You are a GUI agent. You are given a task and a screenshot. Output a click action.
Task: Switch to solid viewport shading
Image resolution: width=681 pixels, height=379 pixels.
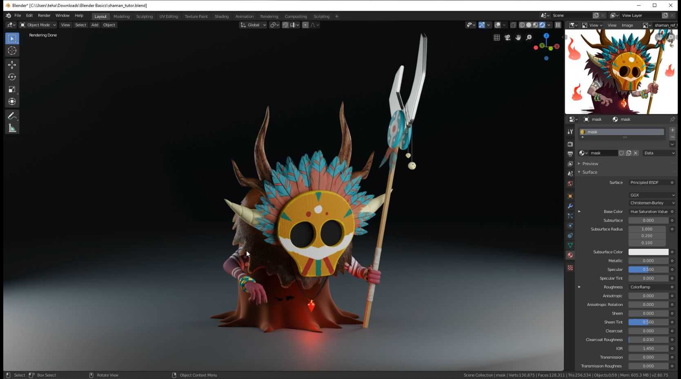click(529, 25)
